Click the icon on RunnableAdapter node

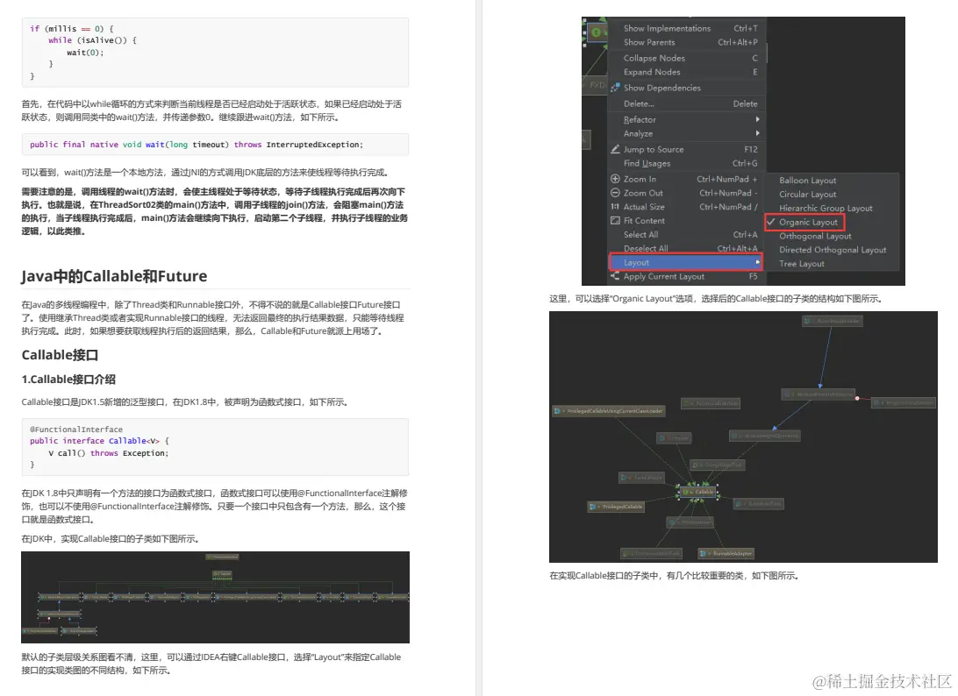pos(704,553)
